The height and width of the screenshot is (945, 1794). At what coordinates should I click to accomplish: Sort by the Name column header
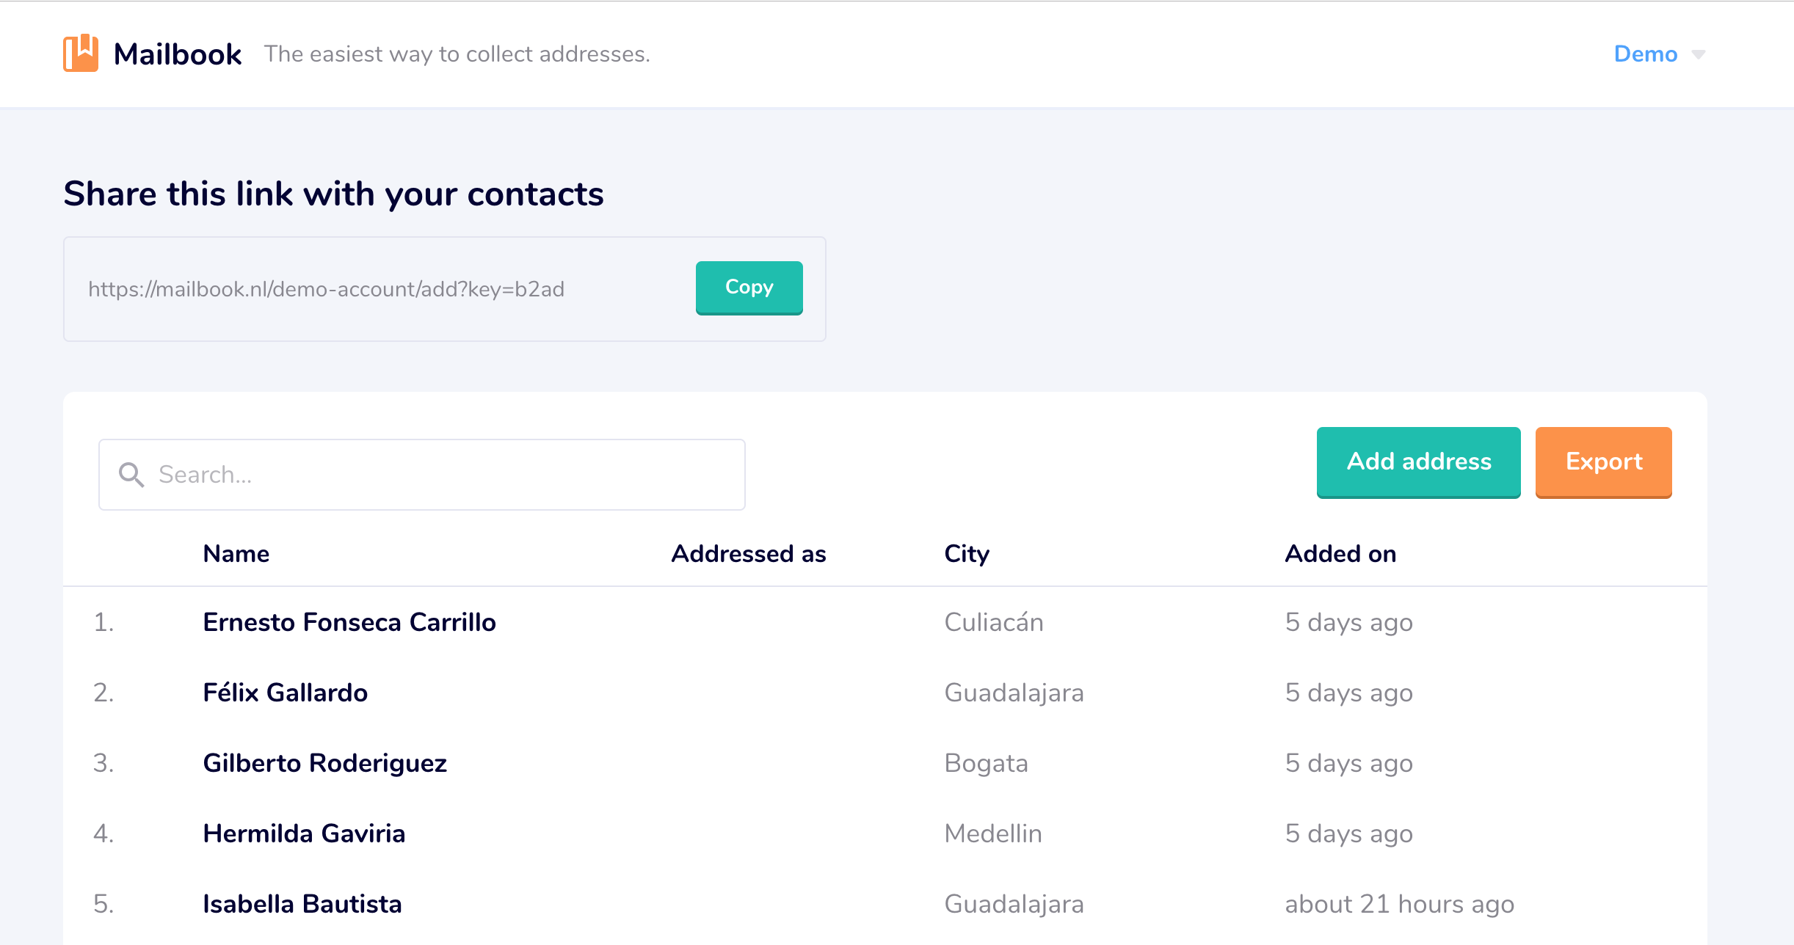(x=236, y=554)
